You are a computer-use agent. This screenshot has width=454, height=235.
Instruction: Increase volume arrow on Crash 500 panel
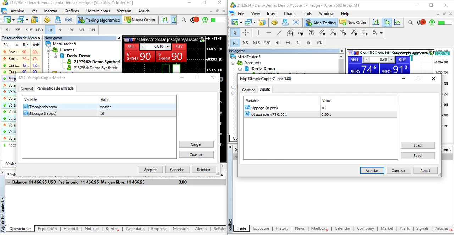point(392,59)
